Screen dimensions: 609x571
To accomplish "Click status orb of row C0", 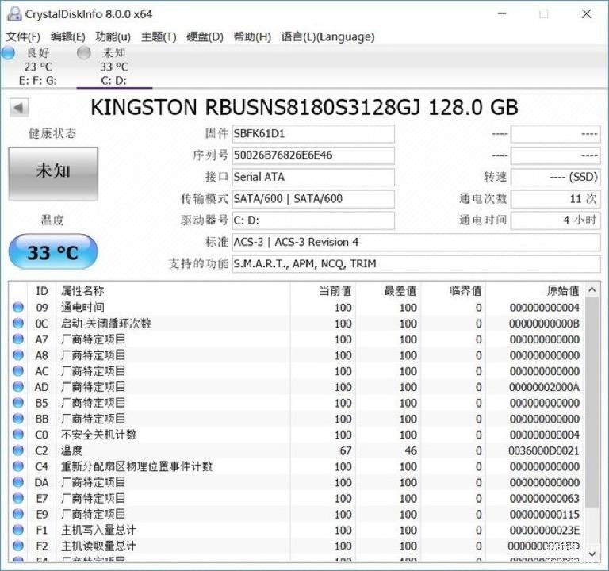I will [x=18, y=435].
